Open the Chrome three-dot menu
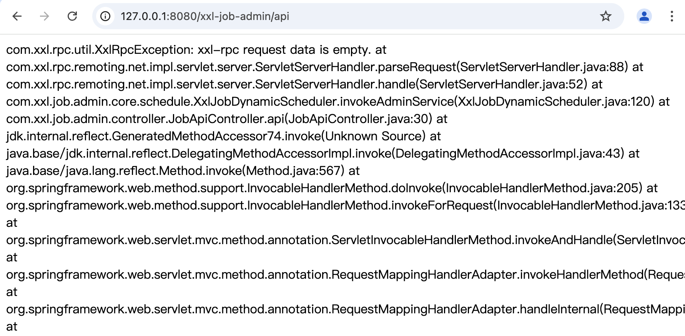The height and width of the screenshot is (336, 685). point(672,16)
